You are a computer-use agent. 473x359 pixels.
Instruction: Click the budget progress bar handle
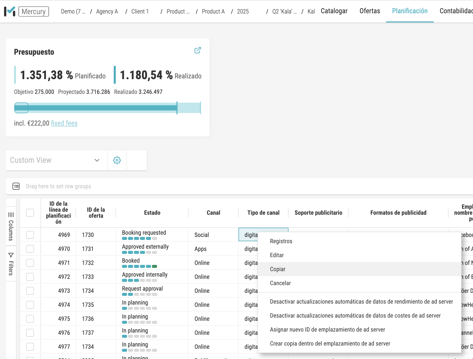21,108
